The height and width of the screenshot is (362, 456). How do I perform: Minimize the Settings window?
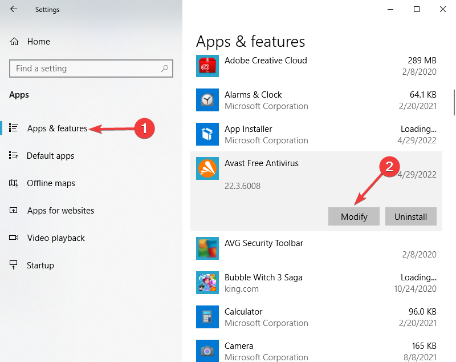tap(390, 9)
